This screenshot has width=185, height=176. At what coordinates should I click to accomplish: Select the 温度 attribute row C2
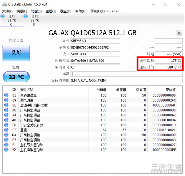pyautogui.click(x=90, y=130)
